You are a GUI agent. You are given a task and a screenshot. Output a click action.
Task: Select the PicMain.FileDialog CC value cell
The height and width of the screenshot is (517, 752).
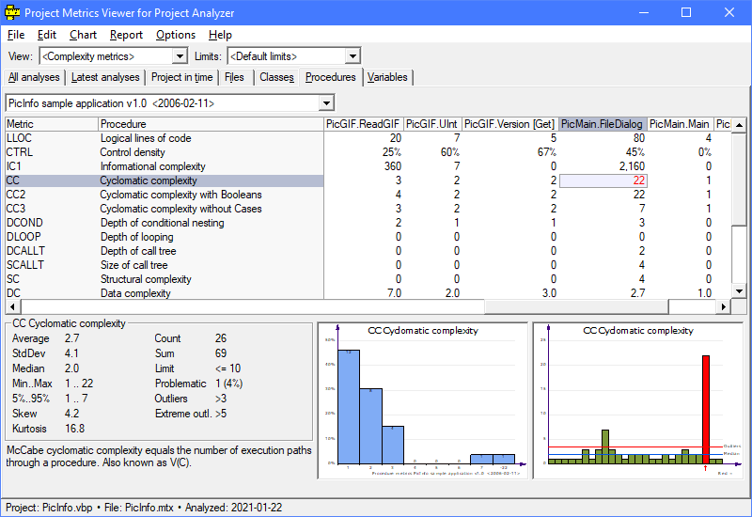tap(602, 180)
